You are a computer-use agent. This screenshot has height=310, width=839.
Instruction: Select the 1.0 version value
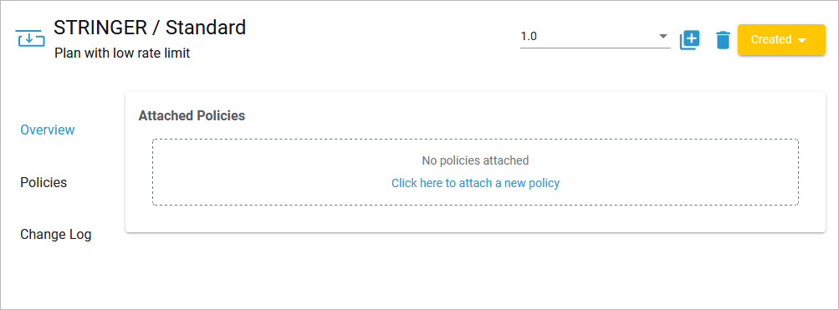point(529,36)
